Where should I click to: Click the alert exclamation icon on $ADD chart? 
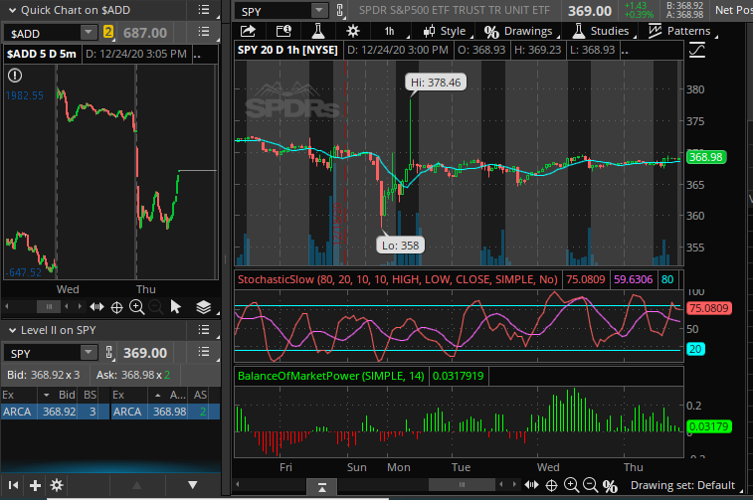[x=15, y=75]
